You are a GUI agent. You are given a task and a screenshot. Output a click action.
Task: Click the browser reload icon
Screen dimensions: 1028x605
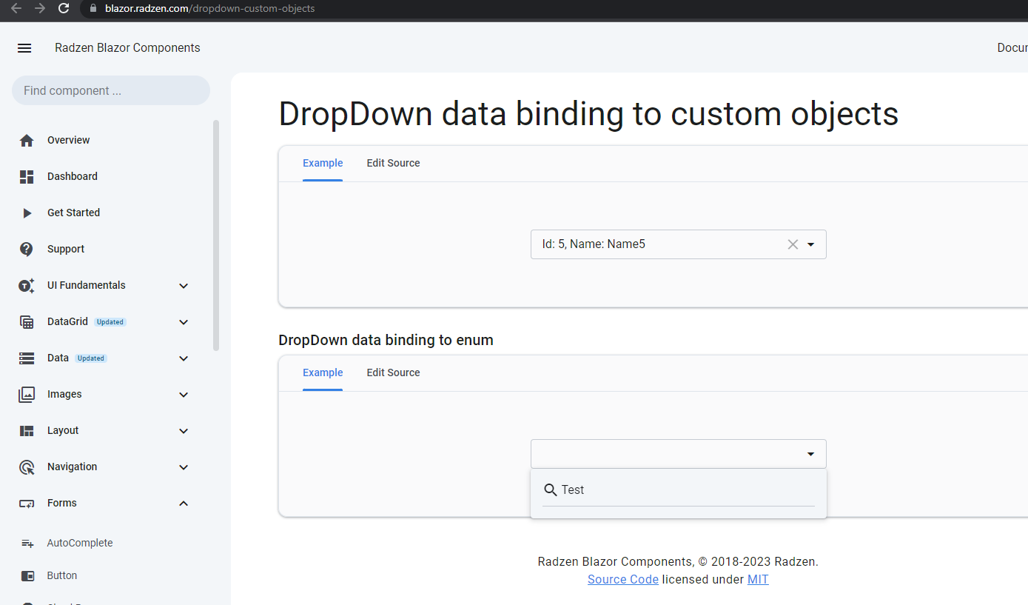point(64,8)
